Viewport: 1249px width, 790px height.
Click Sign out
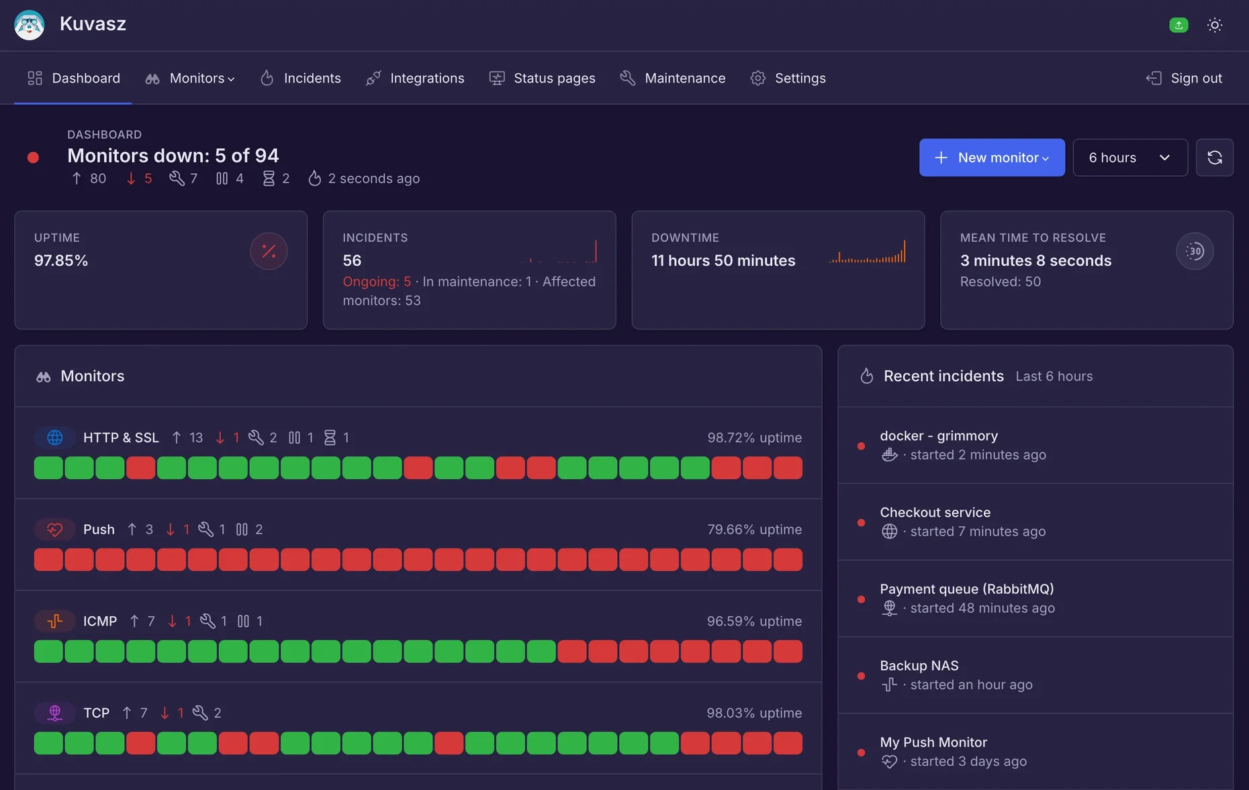point(1184,78)
